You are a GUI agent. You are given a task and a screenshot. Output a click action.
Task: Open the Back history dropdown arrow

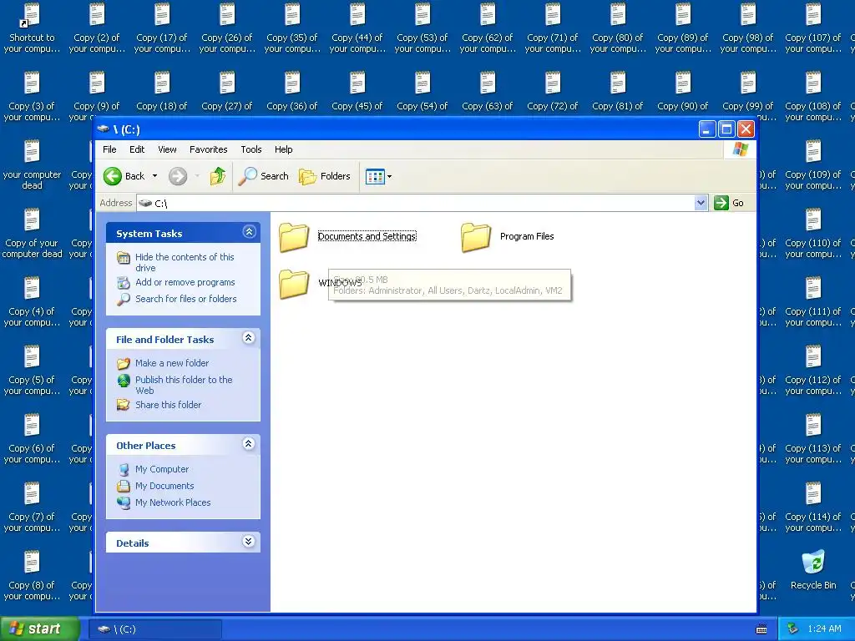pyautogui.click(x=154, y=176)
